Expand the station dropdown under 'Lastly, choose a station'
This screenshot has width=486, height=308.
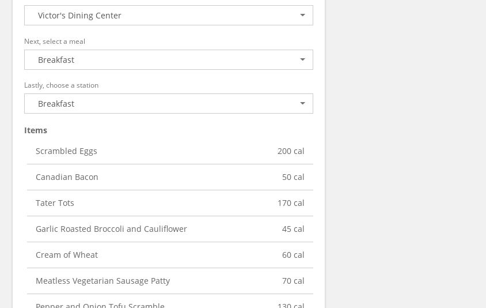click(x=168, y=104)
